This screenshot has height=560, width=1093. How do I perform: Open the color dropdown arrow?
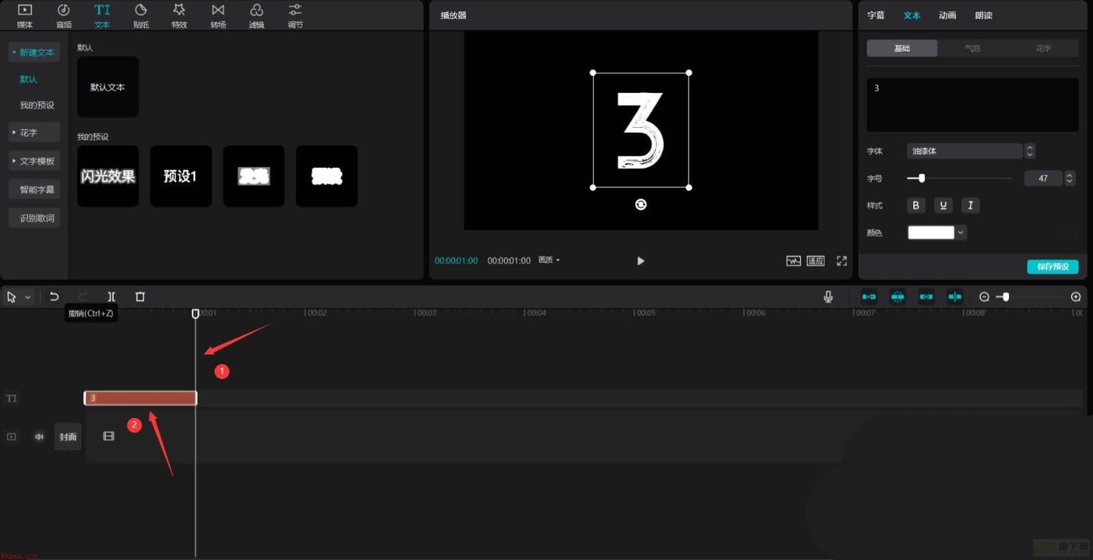(960, 232)
